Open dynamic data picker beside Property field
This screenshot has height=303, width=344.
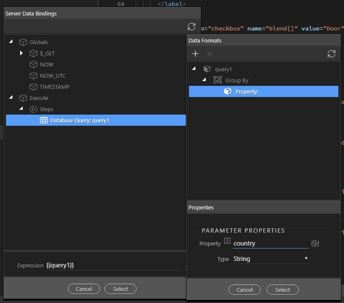coord(315,244)
